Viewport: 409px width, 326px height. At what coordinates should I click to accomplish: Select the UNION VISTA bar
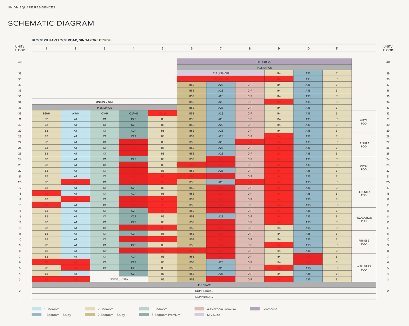[x=104, y=102]
